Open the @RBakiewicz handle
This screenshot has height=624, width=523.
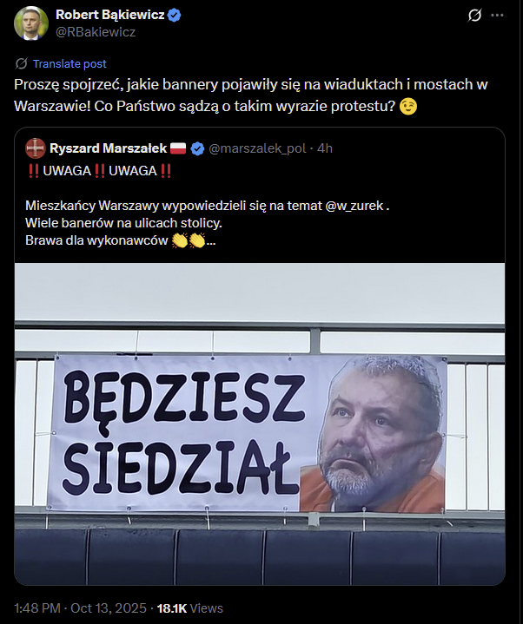96,32
